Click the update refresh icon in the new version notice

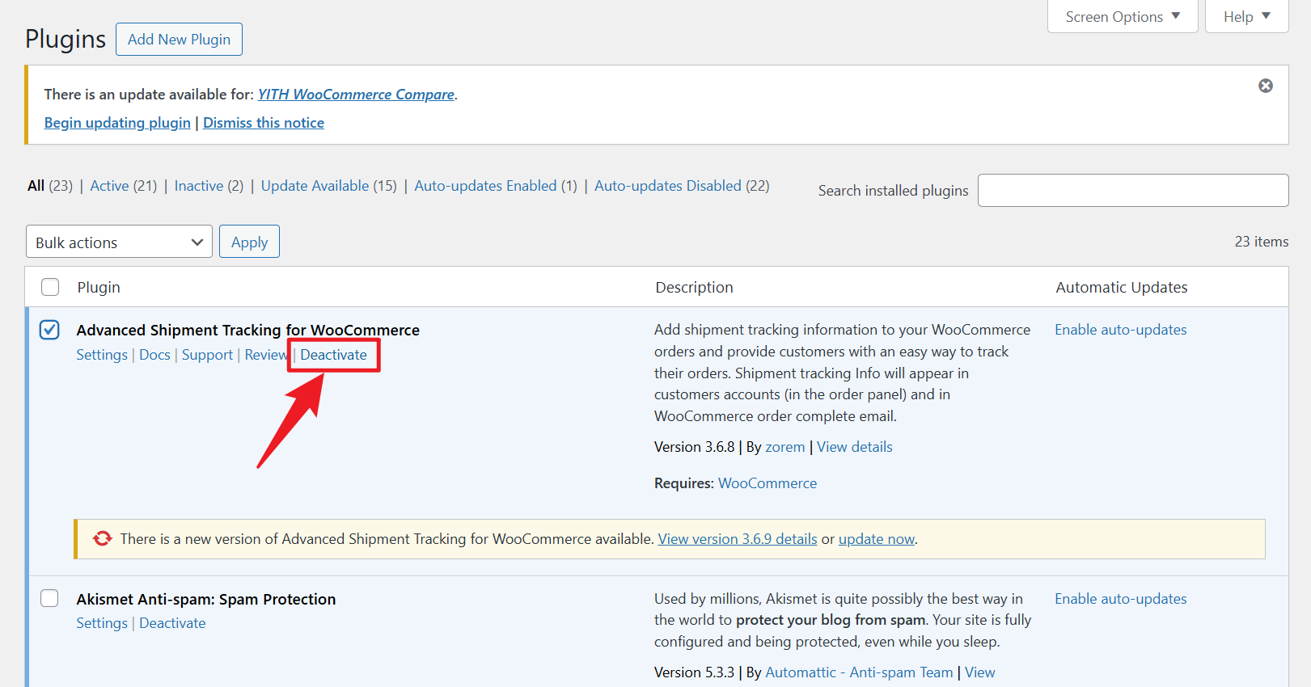(x=102, y=538)
